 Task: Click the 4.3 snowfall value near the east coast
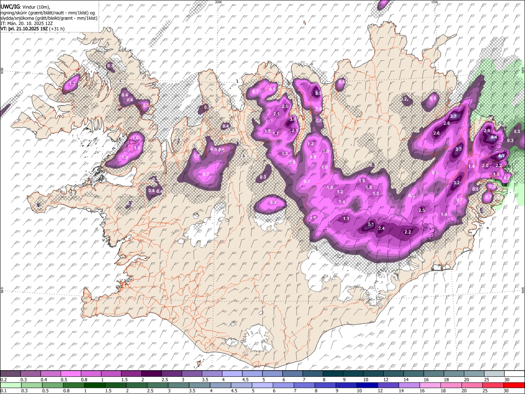pos(501,156)
